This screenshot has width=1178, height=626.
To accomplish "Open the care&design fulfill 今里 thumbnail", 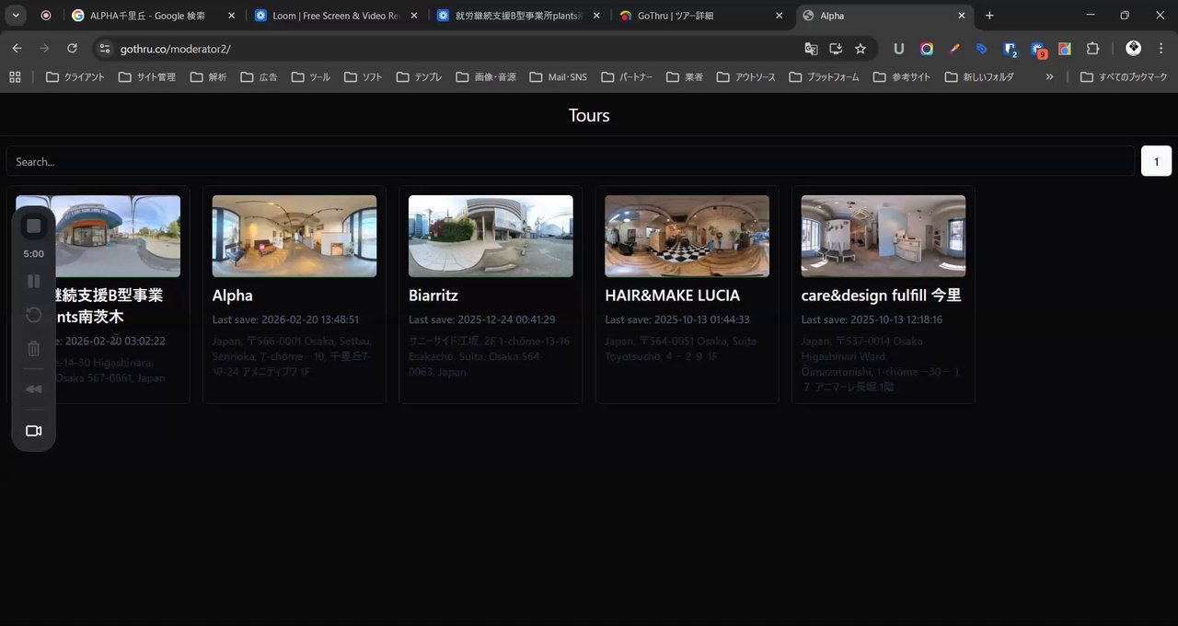I will tap(883, 236).
